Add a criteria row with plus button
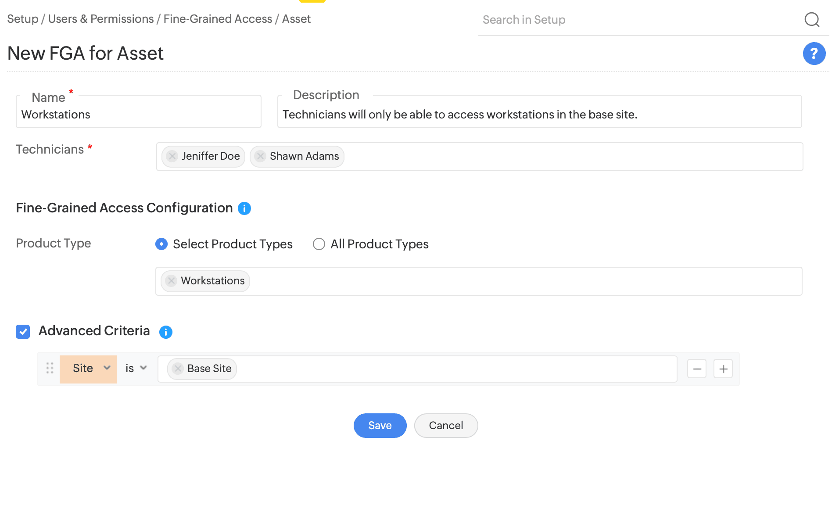This screenshot has width=839, height=509. pyautogui.click(x=723, y=369)
